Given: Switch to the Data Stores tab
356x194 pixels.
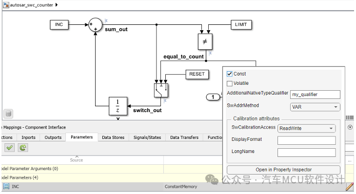Looking at the screenshot, I should pos(113,137).
